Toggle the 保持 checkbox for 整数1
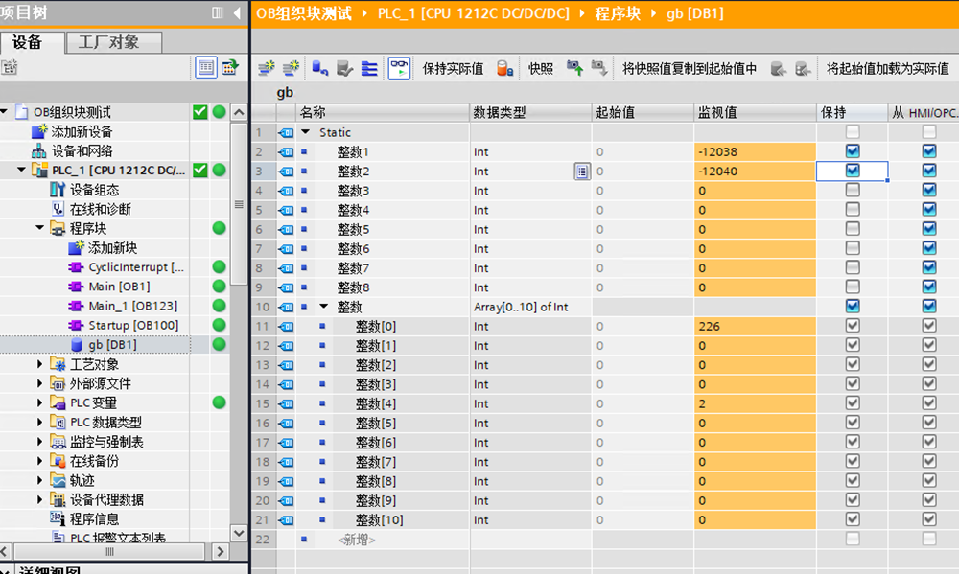The image size is (959, 574). click(x=852, y=151)
